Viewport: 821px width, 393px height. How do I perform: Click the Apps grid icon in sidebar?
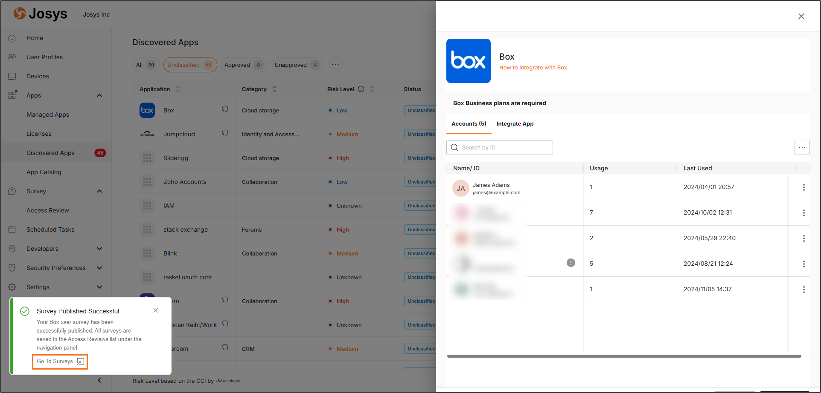[x=12, y=95]
